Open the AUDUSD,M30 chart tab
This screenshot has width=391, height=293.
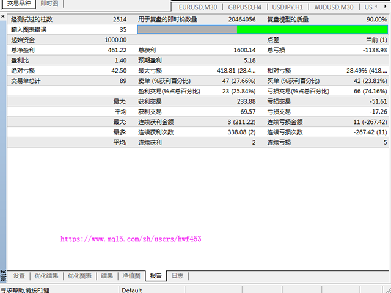tap(333, 7)
